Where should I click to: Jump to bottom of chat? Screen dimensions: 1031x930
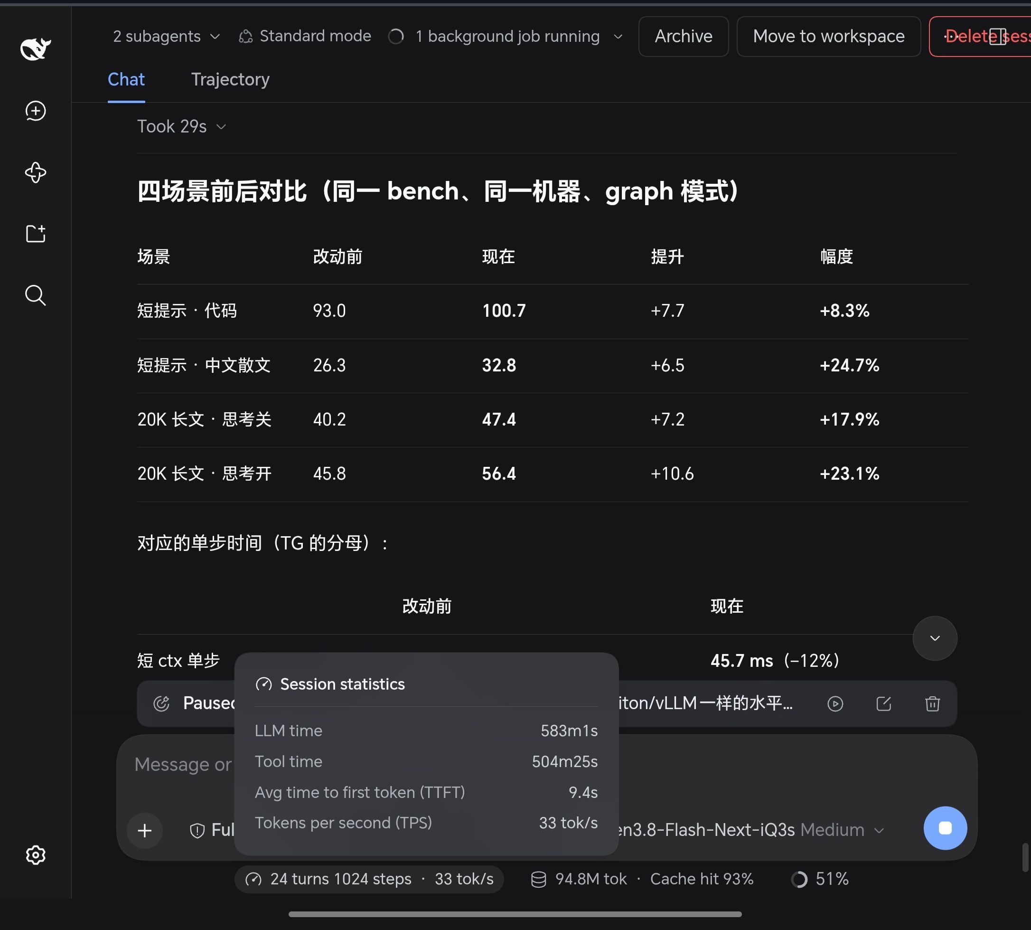(935, 638)
